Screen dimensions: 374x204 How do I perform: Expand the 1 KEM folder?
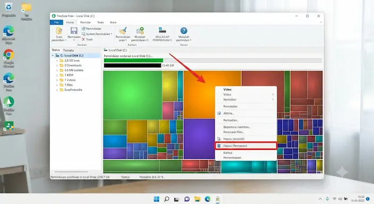pos(57,75)
